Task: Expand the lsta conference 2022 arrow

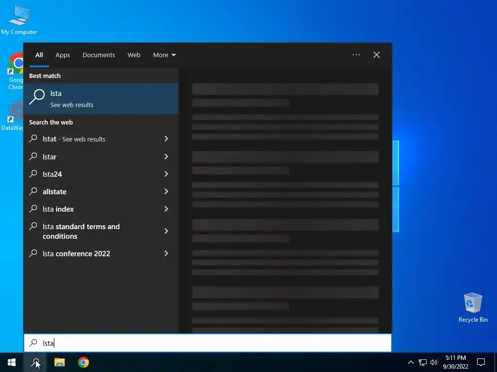Action: click(166, 253)
